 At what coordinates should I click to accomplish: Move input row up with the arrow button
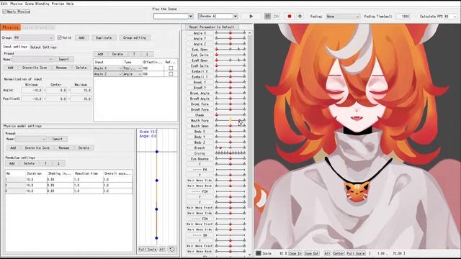pos(134,54)
